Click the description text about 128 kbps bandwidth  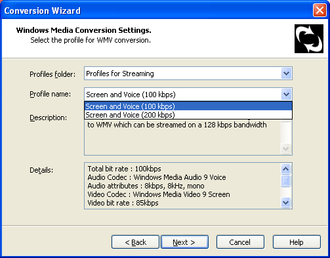(177, 125)
